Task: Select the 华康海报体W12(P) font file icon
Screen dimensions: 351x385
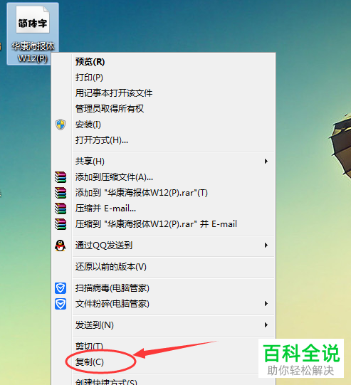Action: 33,33
